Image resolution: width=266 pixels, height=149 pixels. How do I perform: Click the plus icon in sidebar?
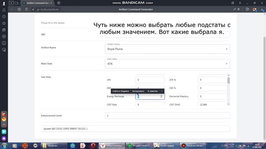coord(4,125)
